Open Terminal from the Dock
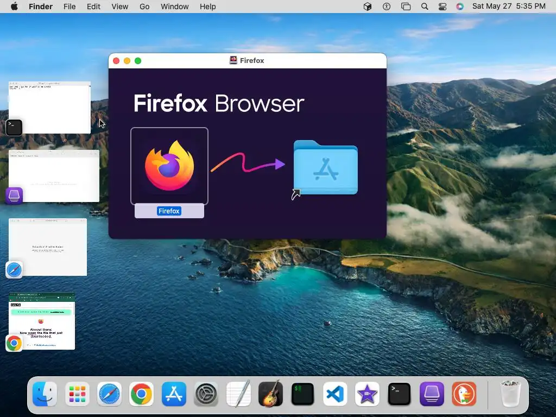Image resolution: width=556 pixels, height=417 pixels. 399,394
